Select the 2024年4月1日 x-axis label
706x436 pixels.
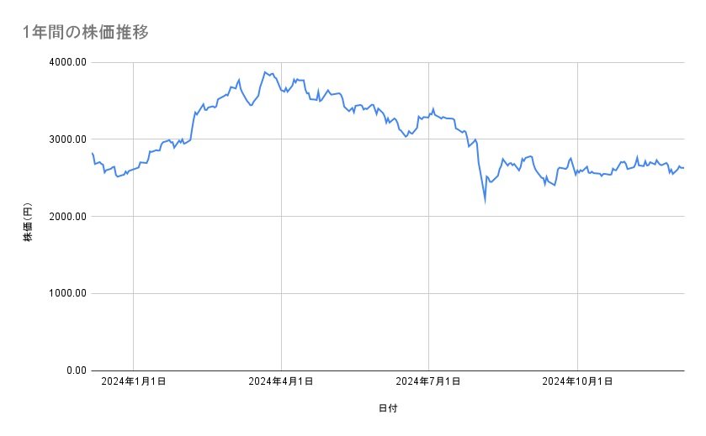[281, 381]
